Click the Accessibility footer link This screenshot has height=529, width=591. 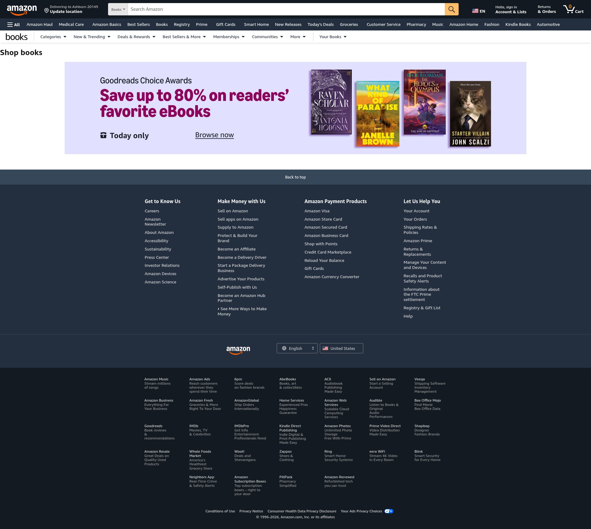(x=156, y=241)
